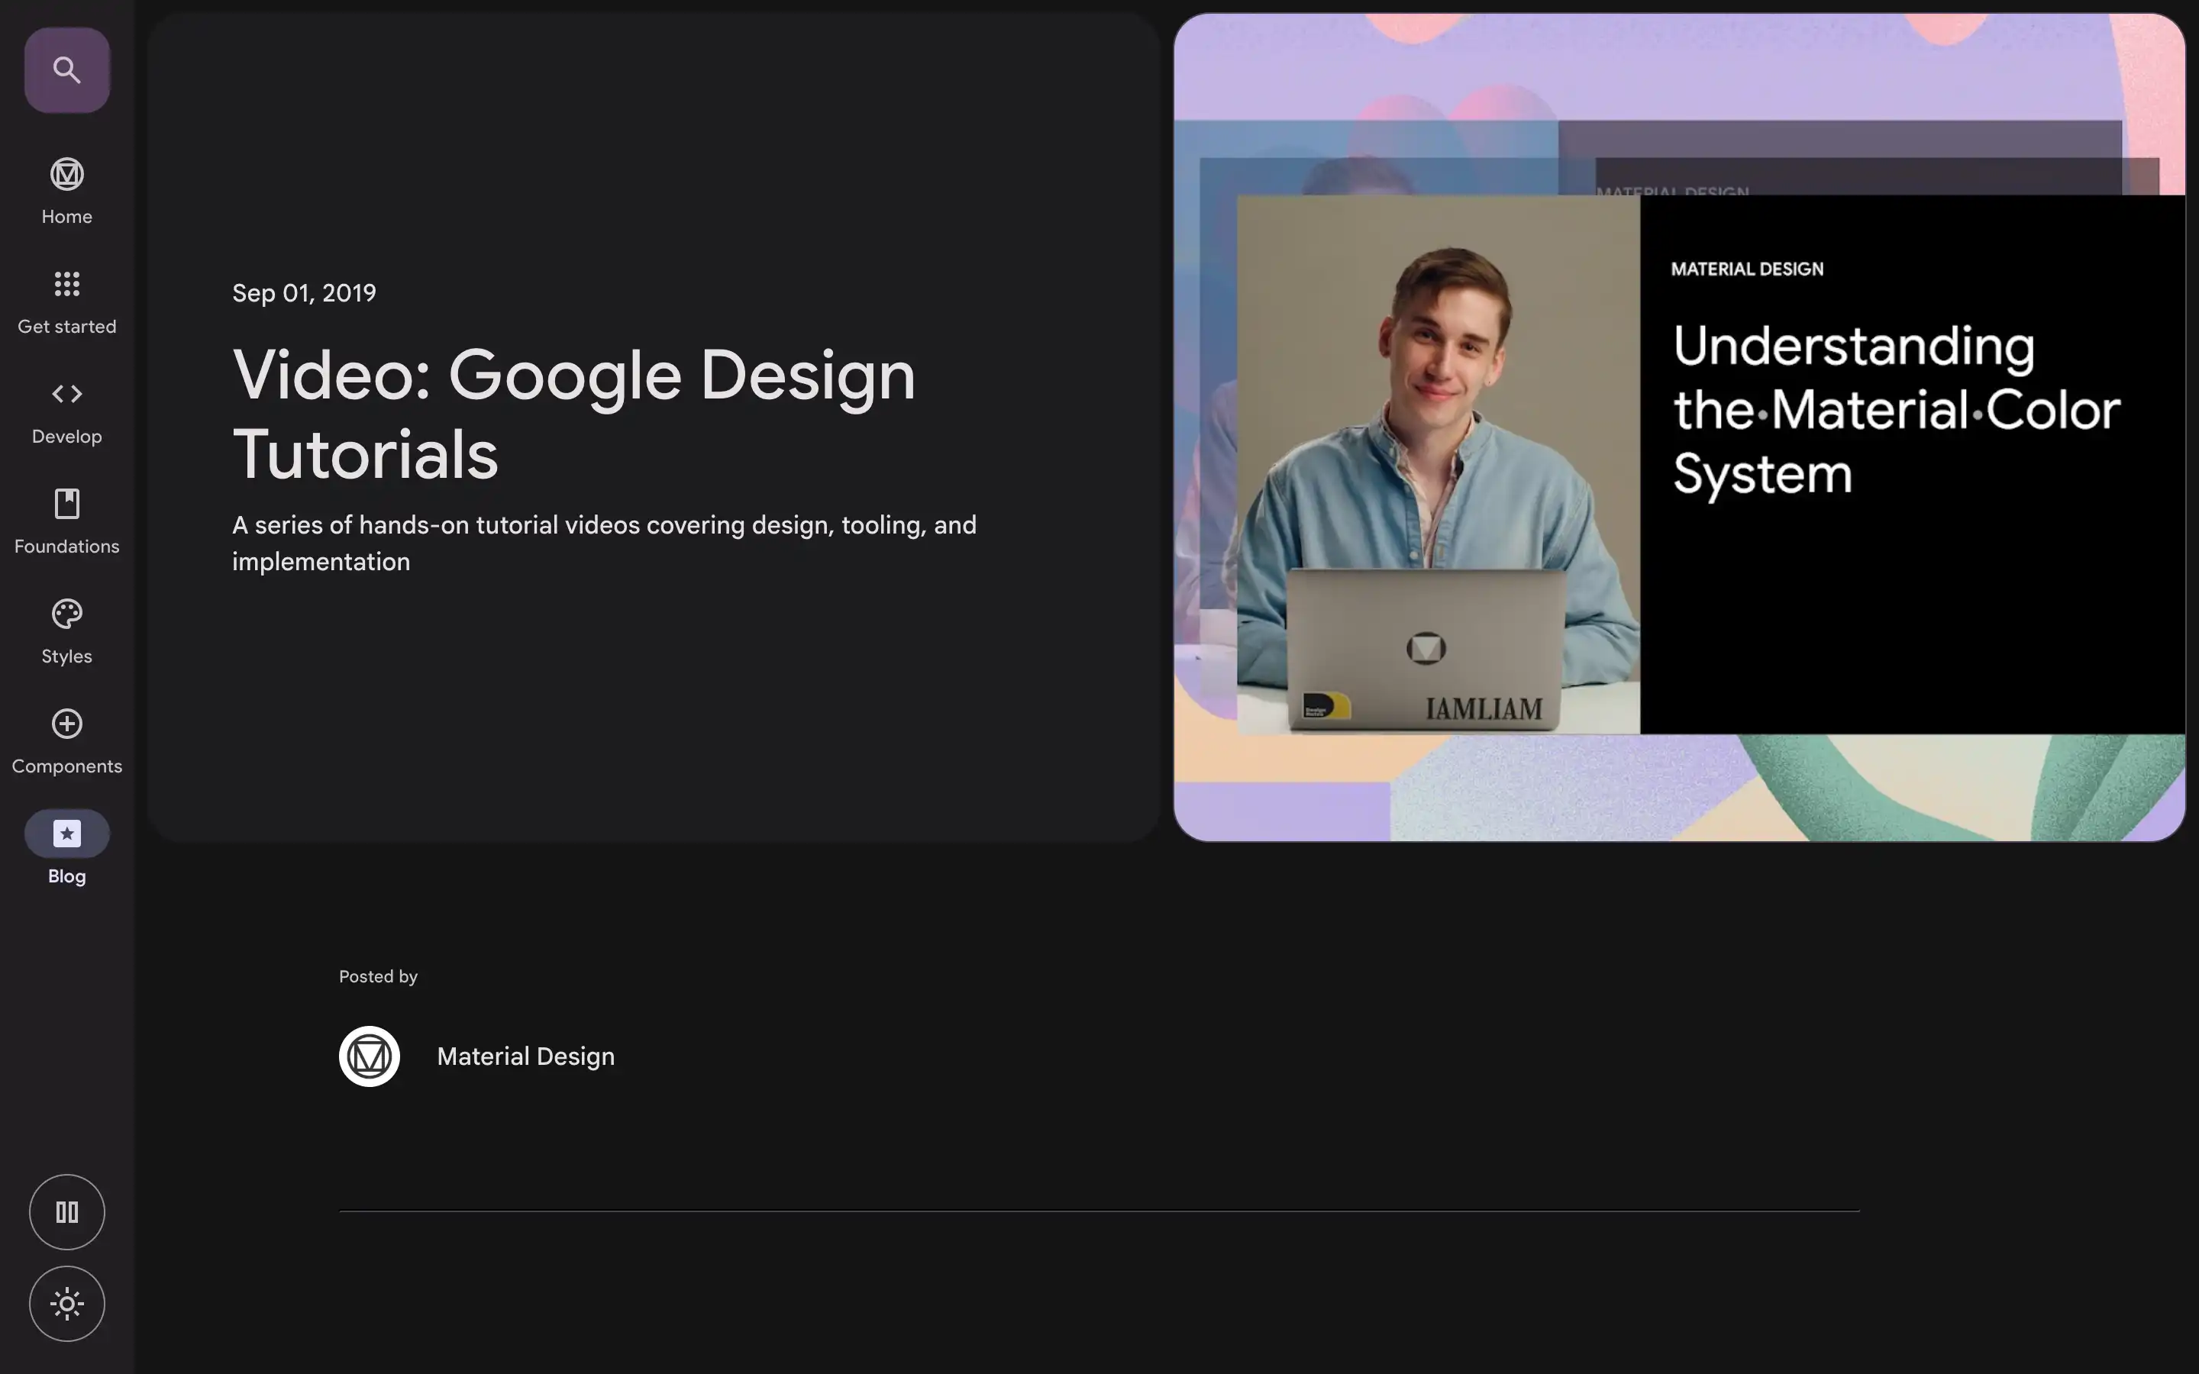Go to Home via the Material logo icon
This screenshot has width=2199, height=1374.
[x=67, y=173]
